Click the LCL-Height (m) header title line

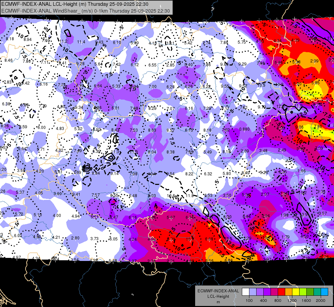click(75, 4)
